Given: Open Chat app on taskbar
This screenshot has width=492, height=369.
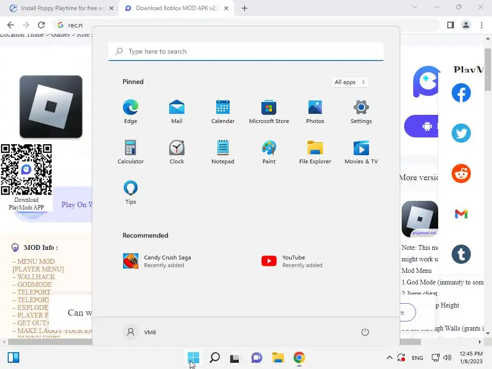Looking at the screenshot, I should pyautogui.click(x=257, y=357).
